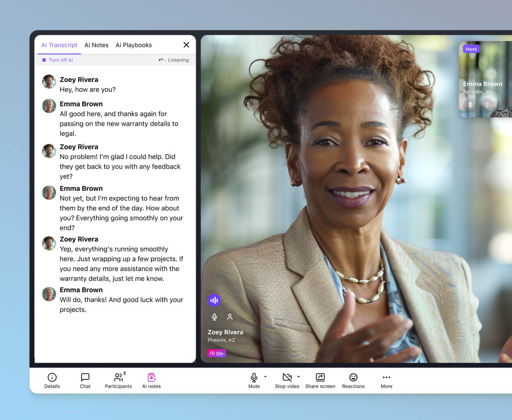Switch to the Ai Notes tab
The height and width of the screenshot is (420, 512).
pos(96,45)
